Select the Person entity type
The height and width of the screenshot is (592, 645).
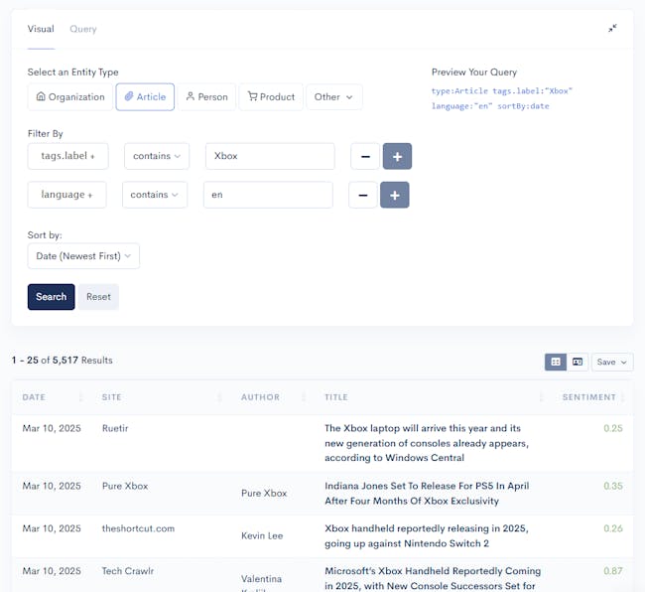[x=206, y=96]
